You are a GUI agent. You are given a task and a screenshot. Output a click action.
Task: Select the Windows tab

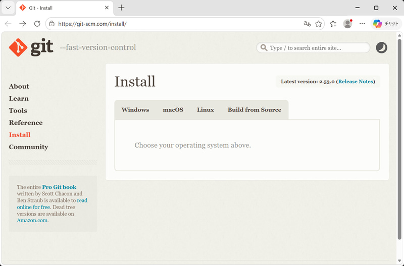coord(135,110)
